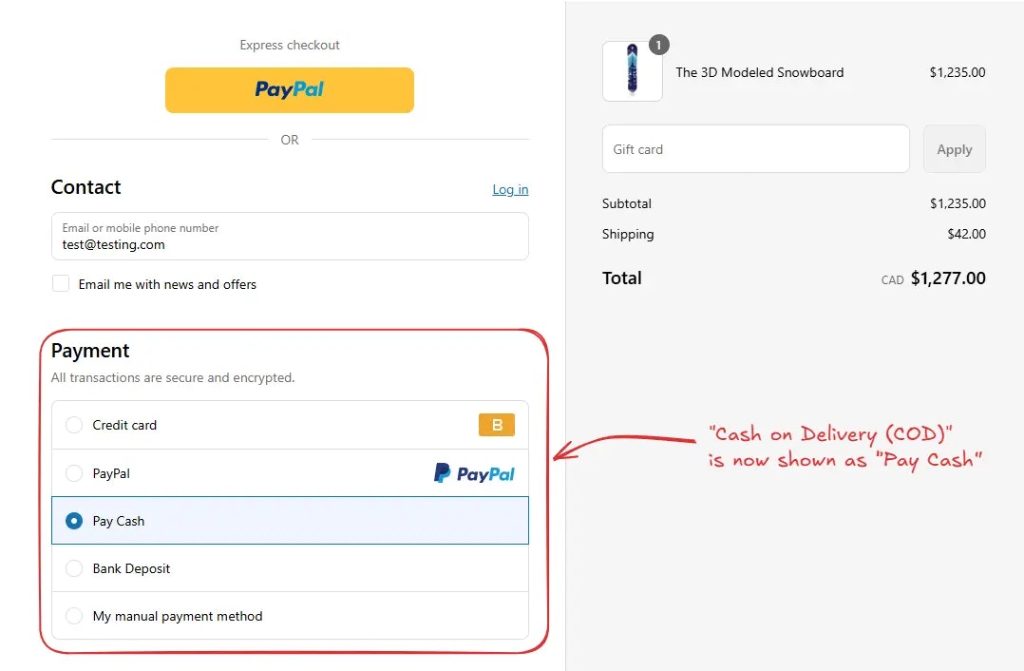Screen dimensions: 1024x671
Task: Click the orange B credit card badge
Action: pos(496,425)
